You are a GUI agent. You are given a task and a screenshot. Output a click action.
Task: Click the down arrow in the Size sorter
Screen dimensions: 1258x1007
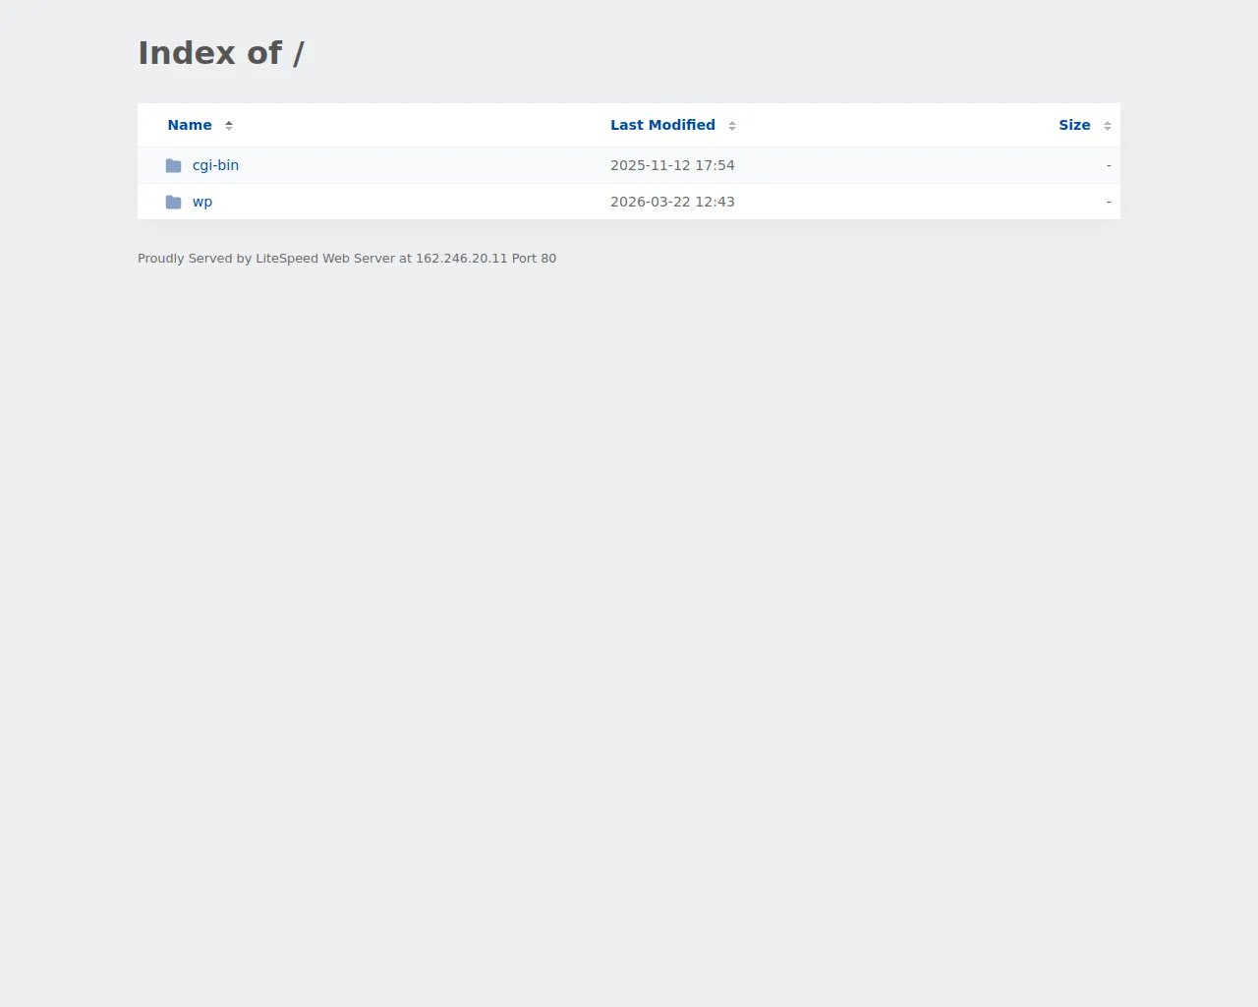(x=1108, y=129)
